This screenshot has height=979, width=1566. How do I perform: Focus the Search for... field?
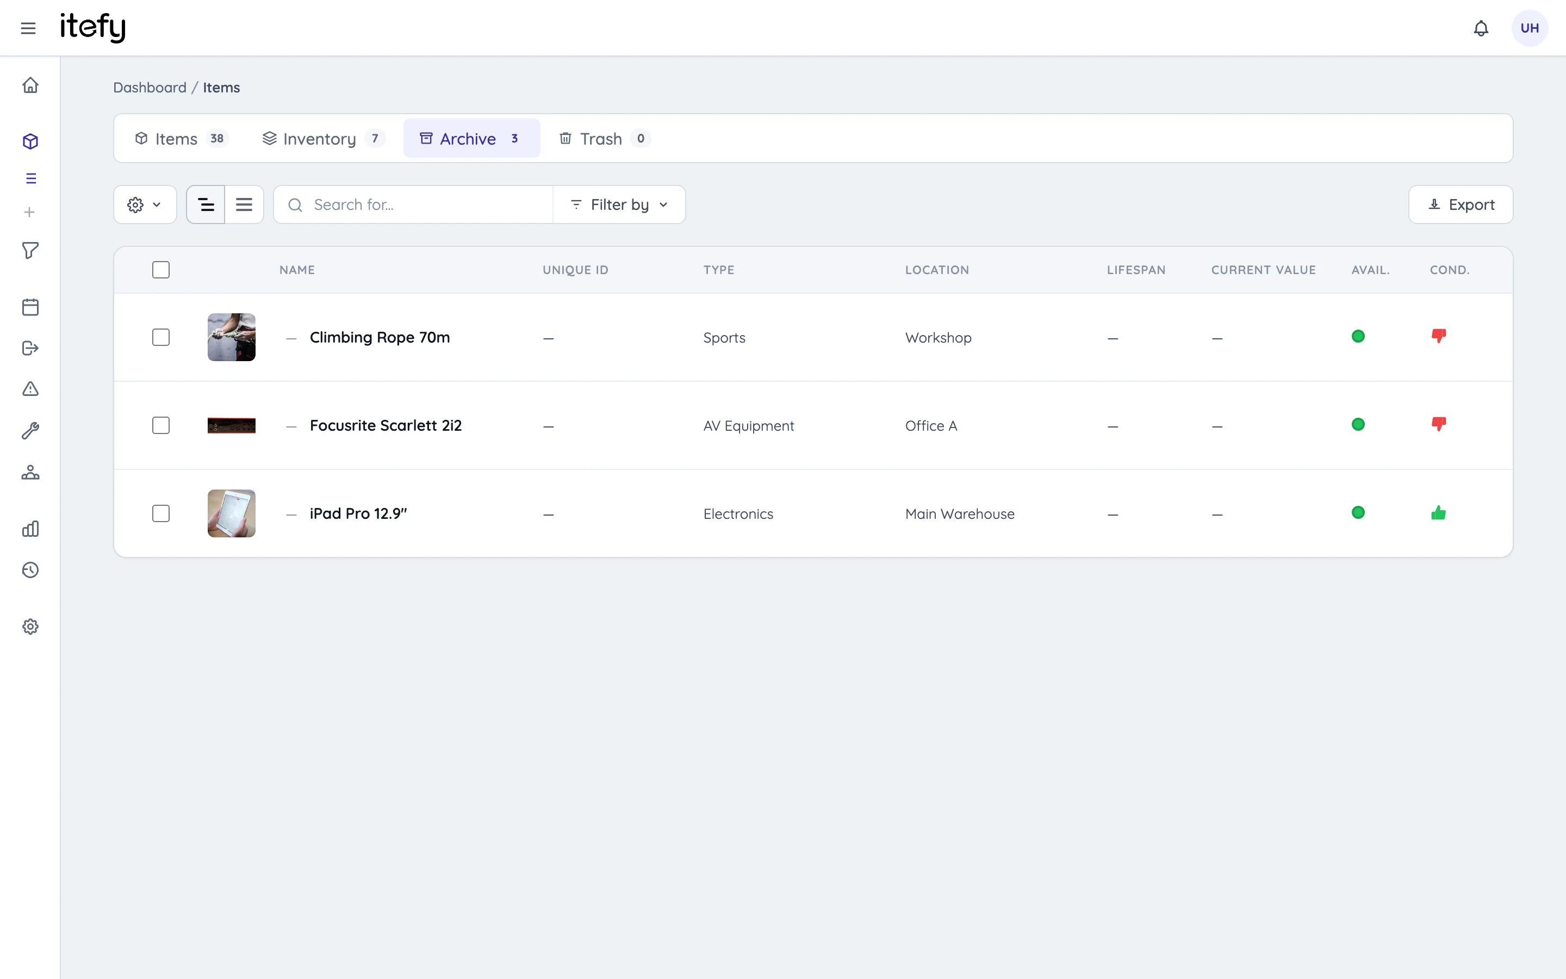coord(413,205)
